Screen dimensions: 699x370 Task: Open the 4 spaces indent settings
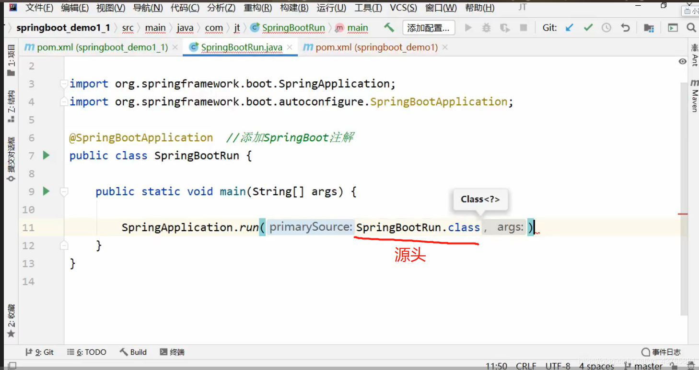(596, 366)
